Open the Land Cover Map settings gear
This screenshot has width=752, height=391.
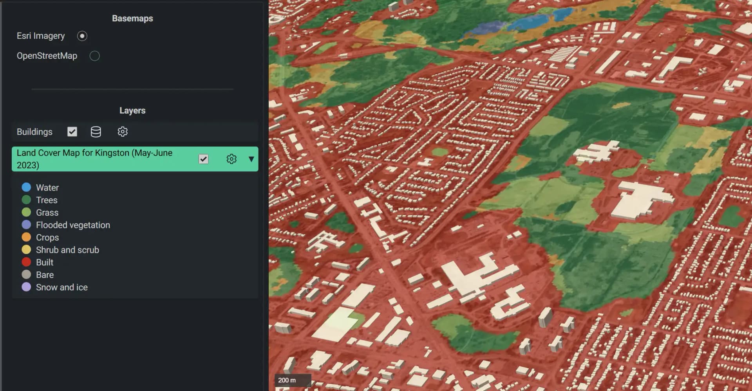[231, 159]
